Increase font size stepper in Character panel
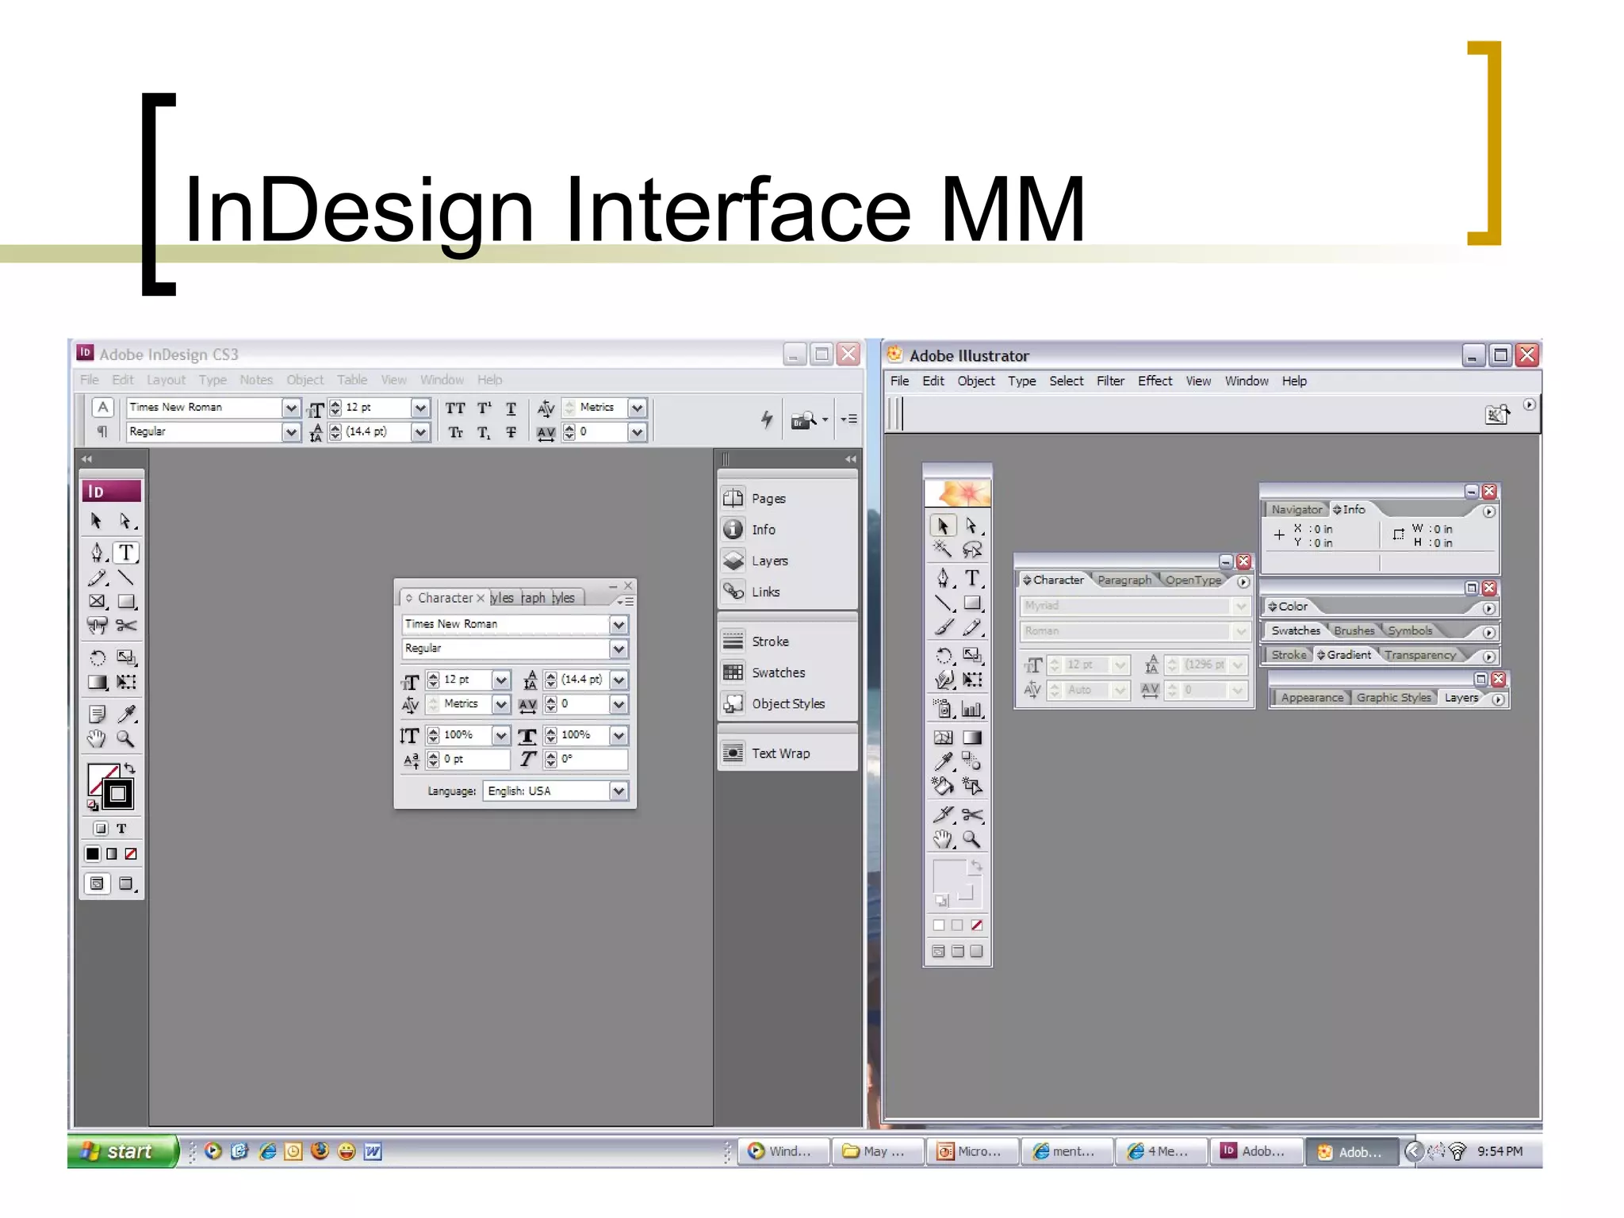This screenshot has height=1218, width=1624. (x=433, y=676)
